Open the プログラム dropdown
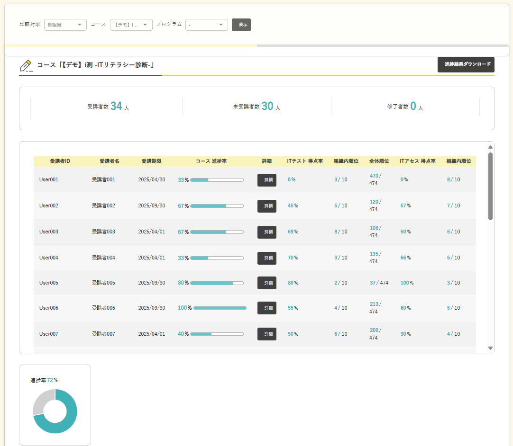Screen dimensions: 513x446 (206, 25)
